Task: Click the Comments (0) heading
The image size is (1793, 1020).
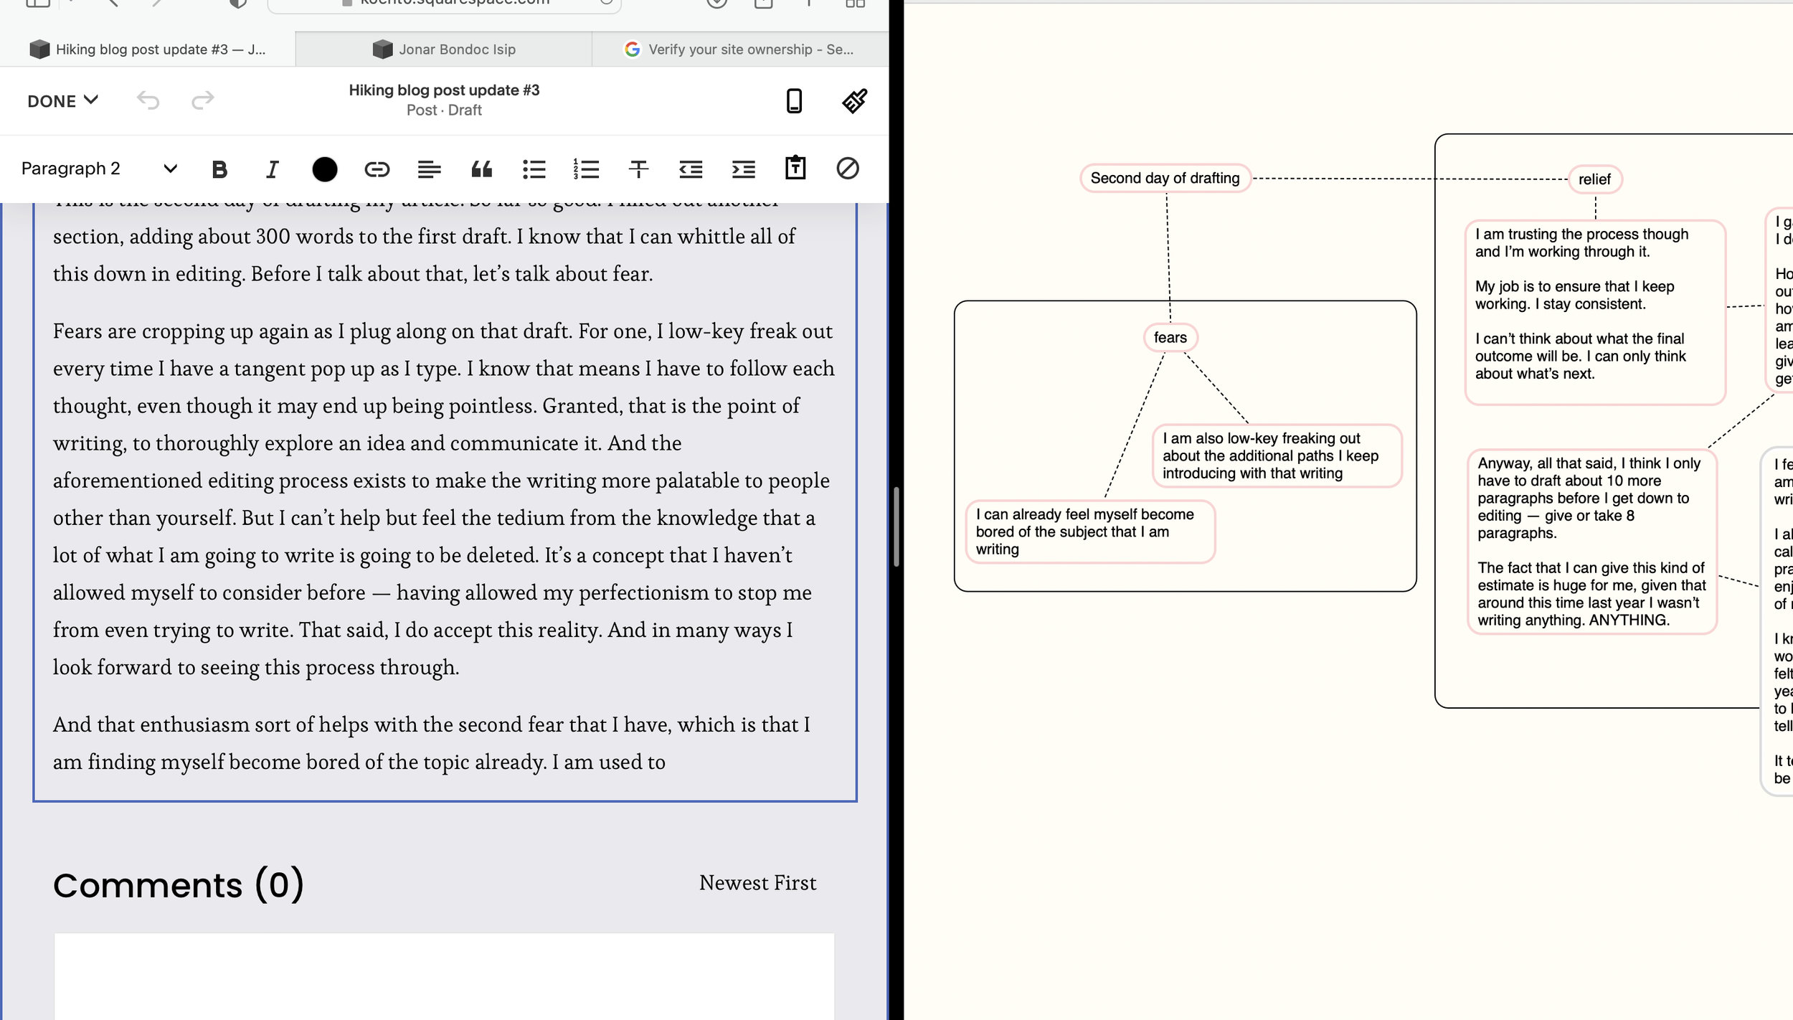Action: 179,884
